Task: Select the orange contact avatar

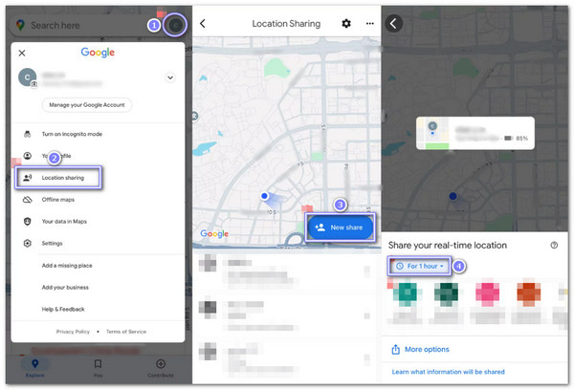Action: tap(529, 293)
